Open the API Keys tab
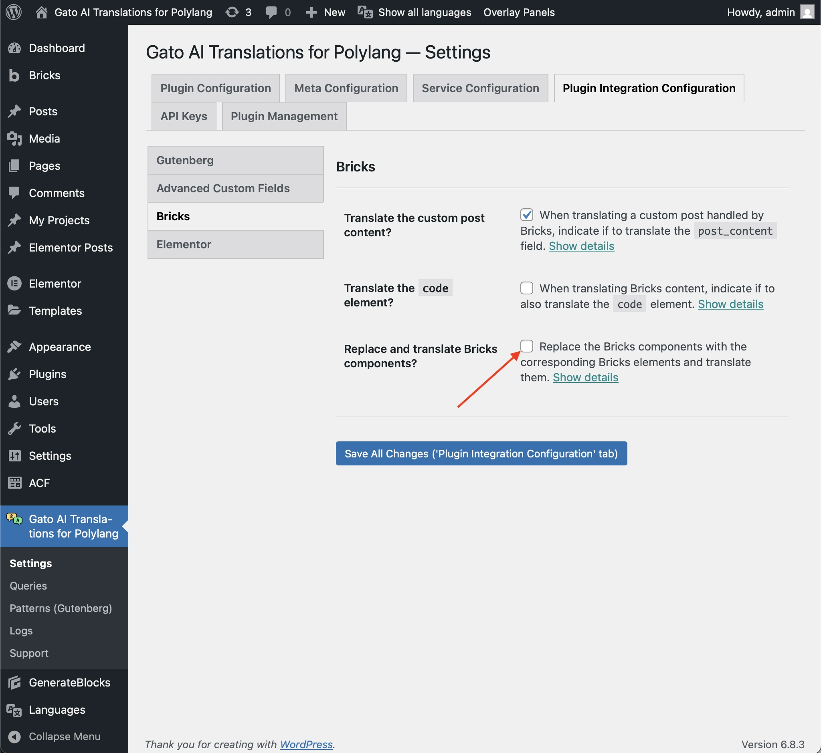821x753 pixels. tap(184, 116)
